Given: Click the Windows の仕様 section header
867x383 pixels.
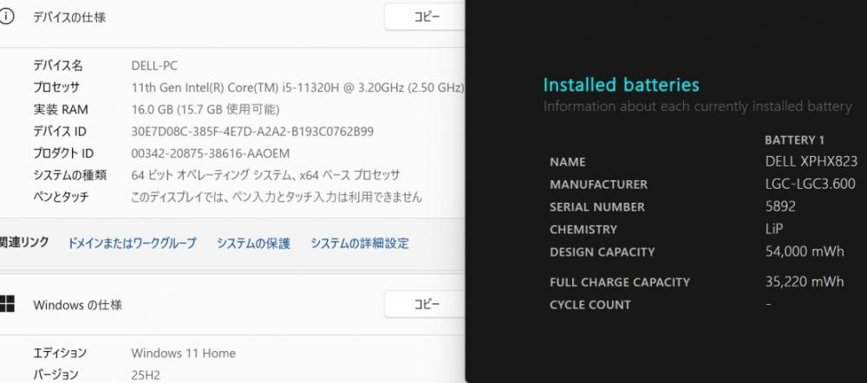Looking at the screenshot, I should pyautogui.click(x=77, y=304).
